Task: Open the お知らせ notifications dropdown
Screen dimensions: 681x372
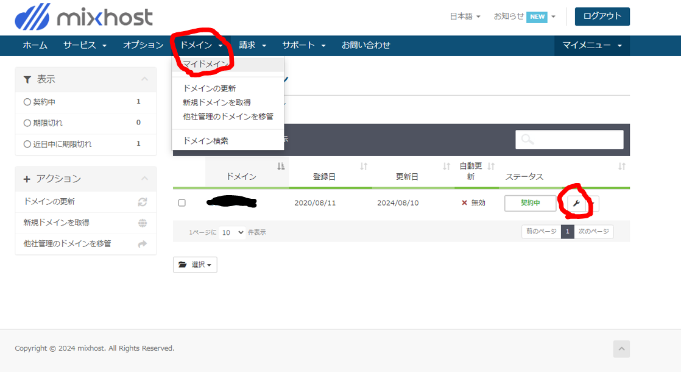Action: 524,16
